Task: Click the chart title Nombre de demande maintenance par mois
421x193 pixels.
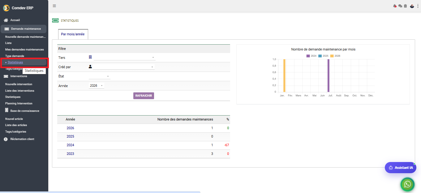Action: 323,49
